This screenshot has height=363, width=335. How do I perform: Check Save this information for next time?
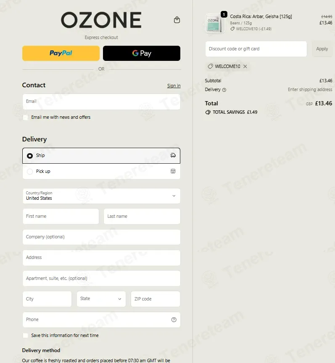pos(26,335)
